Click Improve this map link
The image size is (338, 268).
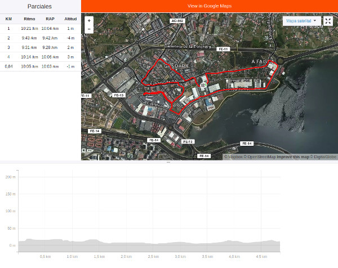(x=292, y=157)
